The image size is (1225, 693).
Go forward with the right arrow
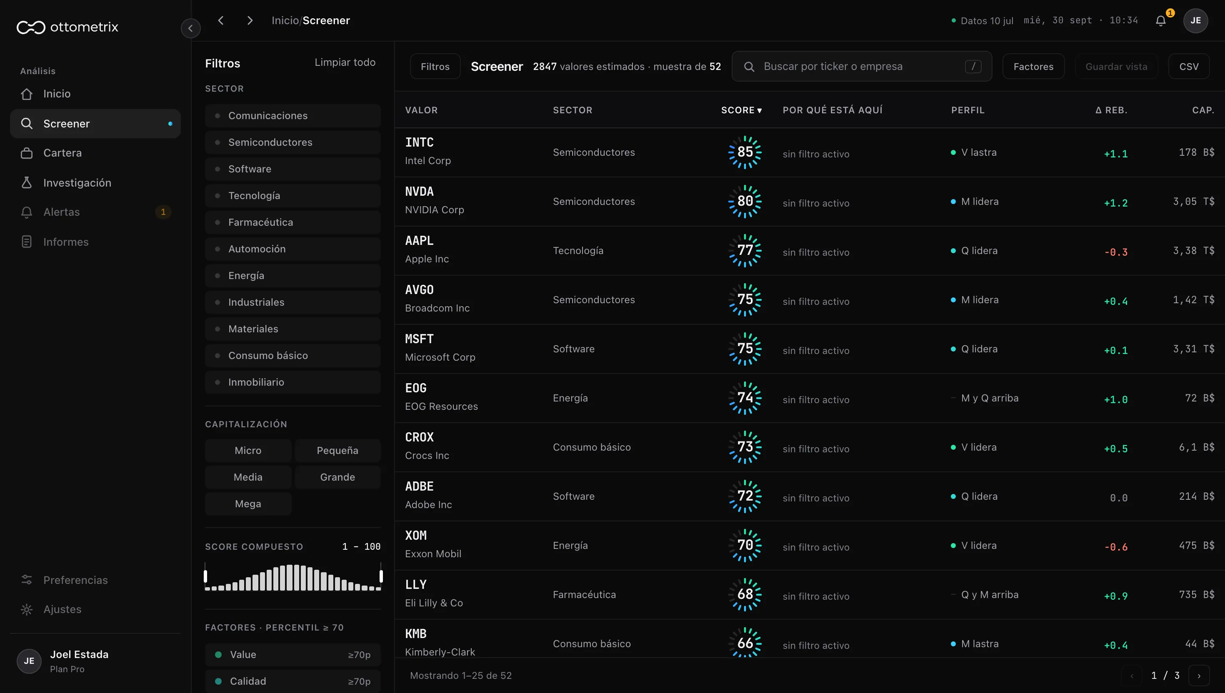(x=250, y=20)
